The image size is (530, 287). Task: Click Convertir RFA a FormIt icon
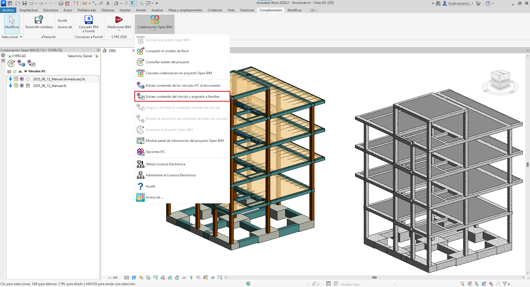point(88,20)
